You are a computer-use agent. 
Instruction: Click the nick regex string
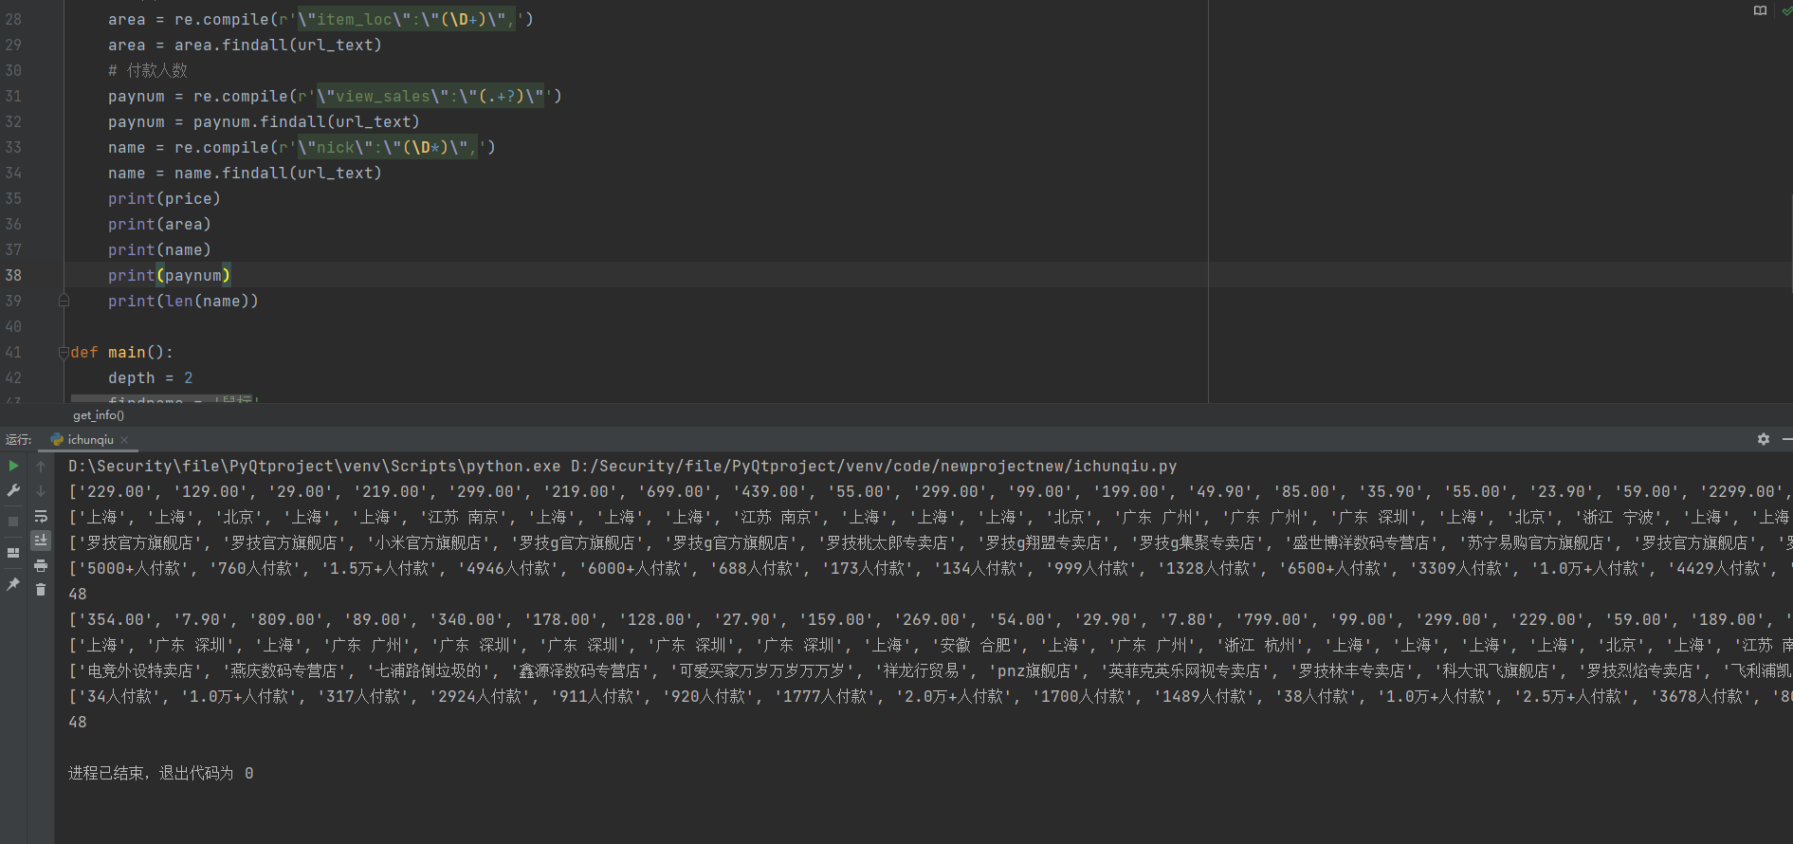387,147
